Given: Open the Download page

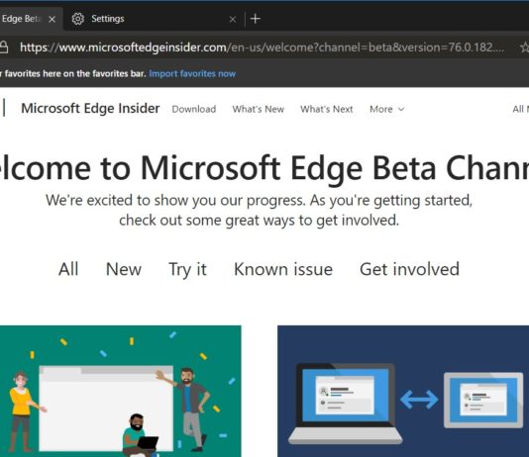Looking at the screenshot, I should click(194, 109).
